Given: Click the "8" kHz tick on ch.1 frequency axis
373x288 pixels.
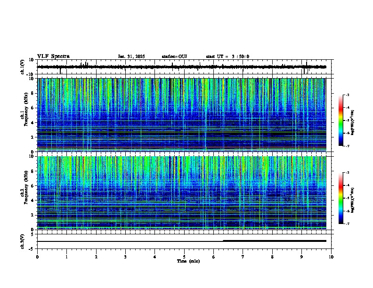Looking at the screenshot, I should [32, 93].
